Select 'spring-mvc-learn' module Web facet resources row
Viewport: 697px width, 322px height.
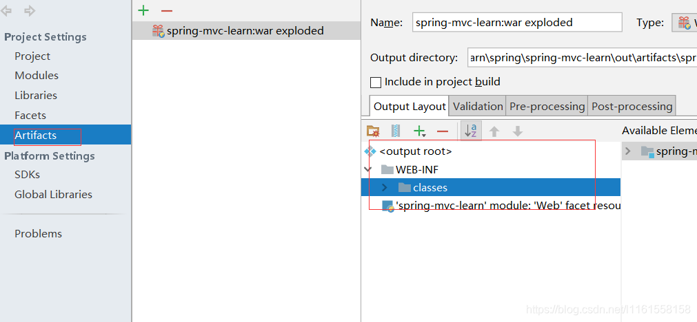(x=491, y=206)
